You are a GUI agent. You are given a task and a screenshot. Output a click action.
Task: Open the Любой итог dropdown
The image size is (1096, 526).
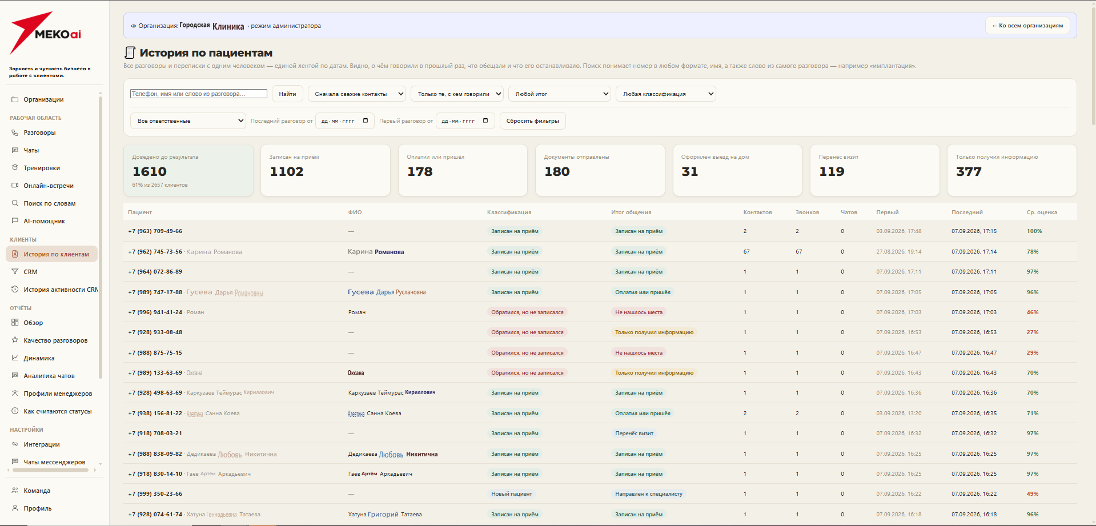(560, 94)
